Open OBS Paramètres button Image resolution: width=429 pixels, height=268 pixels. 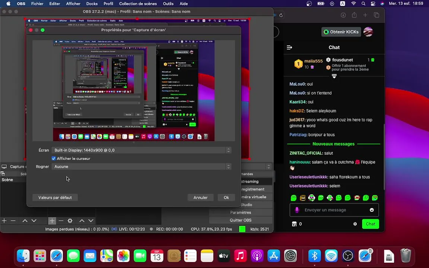[x=241, y=212]
